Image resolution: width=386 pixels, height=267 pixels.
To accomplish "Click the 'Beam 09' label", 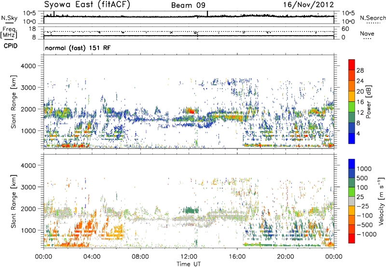I will click(188, 5).
